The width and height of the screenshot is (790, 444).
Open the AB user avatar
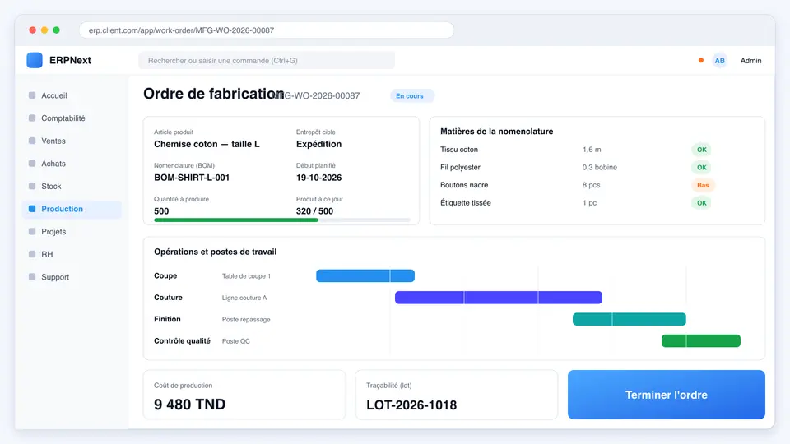pos(719,60)
